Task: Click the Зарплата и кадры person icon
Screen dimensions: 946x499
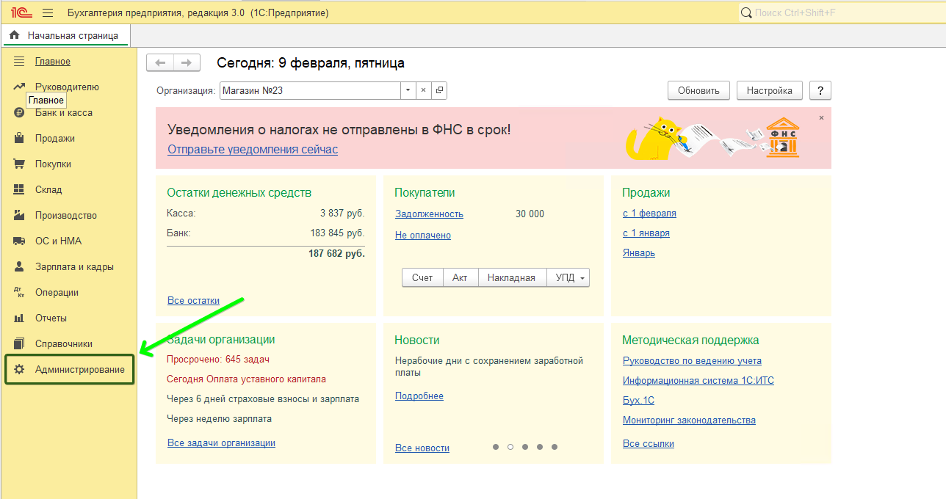Action: [20, 266]
